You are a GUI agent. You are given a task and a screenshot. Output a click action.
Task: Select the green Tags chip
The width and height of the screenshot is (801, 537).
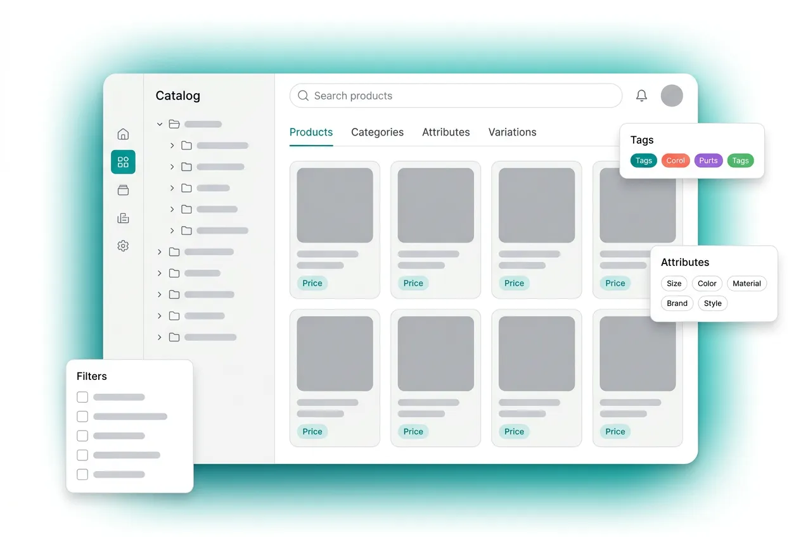(x=741, y=160)
